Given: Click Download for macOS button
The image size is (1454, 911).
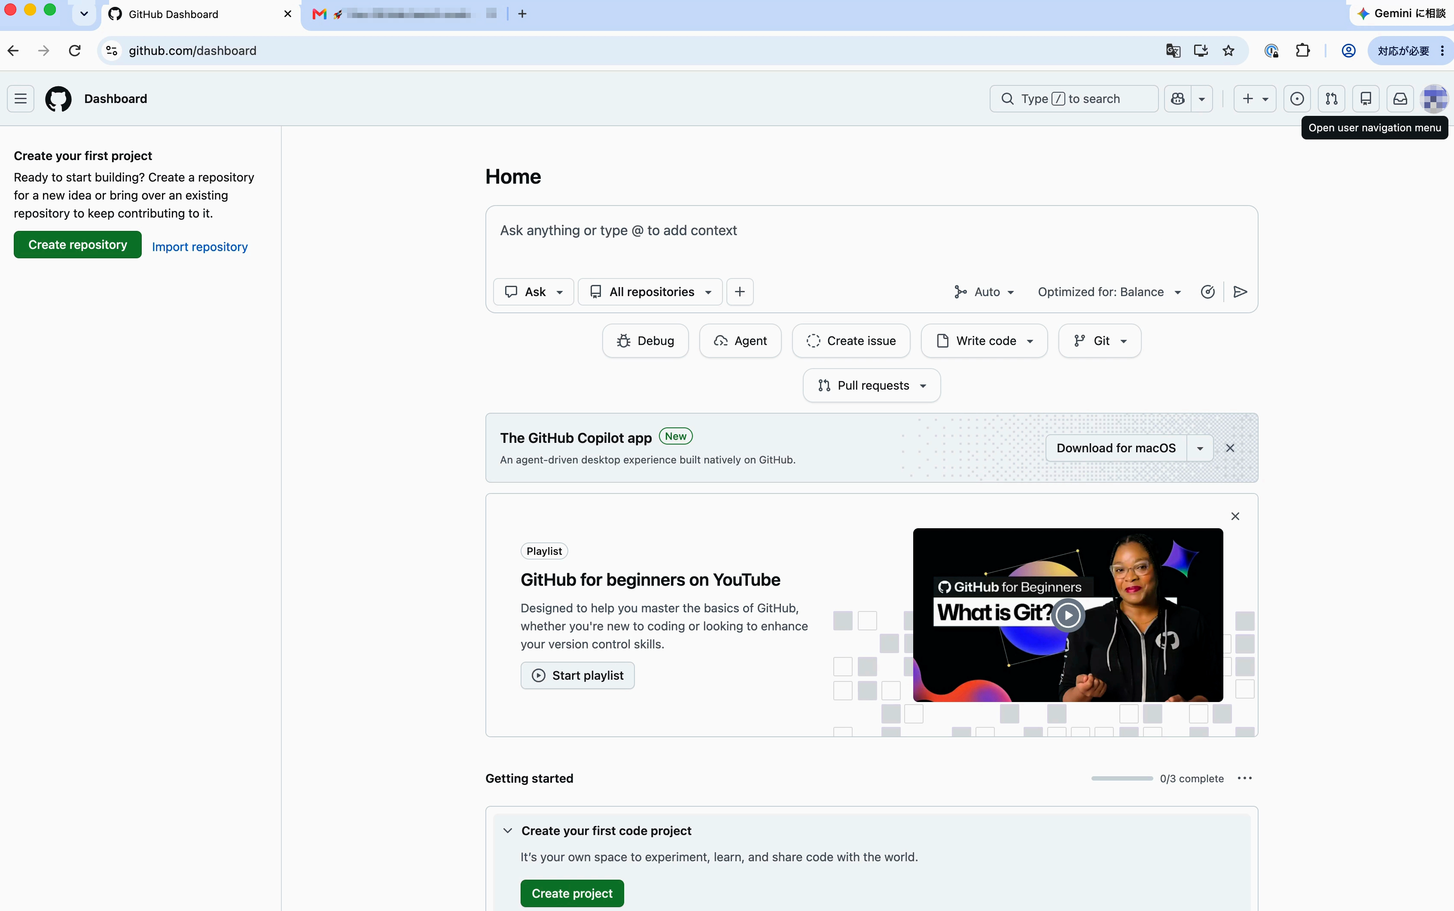Looking at the screenshot, I should [x=1116, y=448].
